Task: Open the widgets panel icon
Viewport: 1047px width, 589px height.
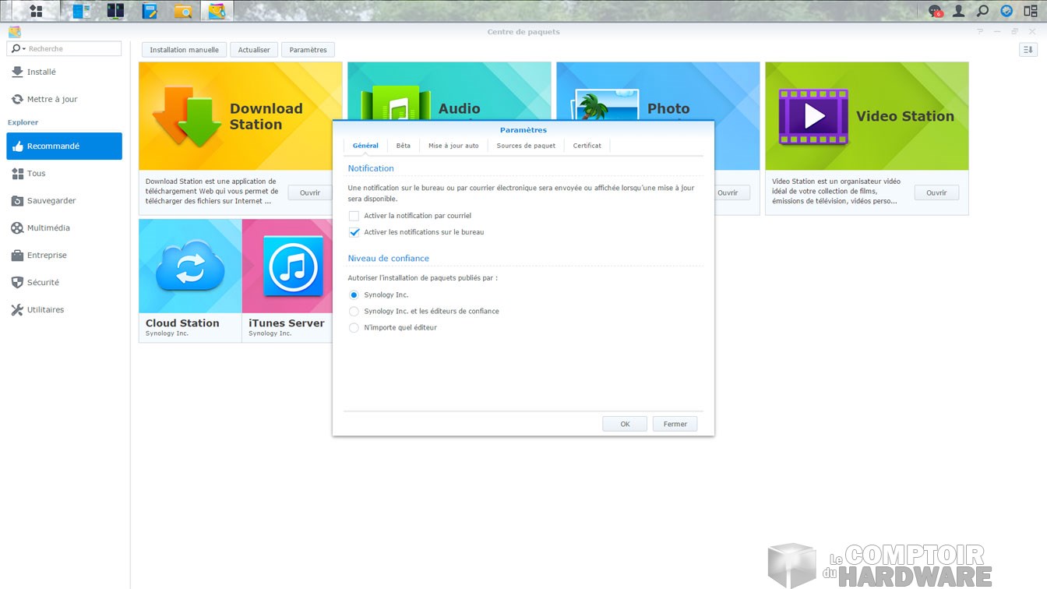Action: (x=1031, y=11)
